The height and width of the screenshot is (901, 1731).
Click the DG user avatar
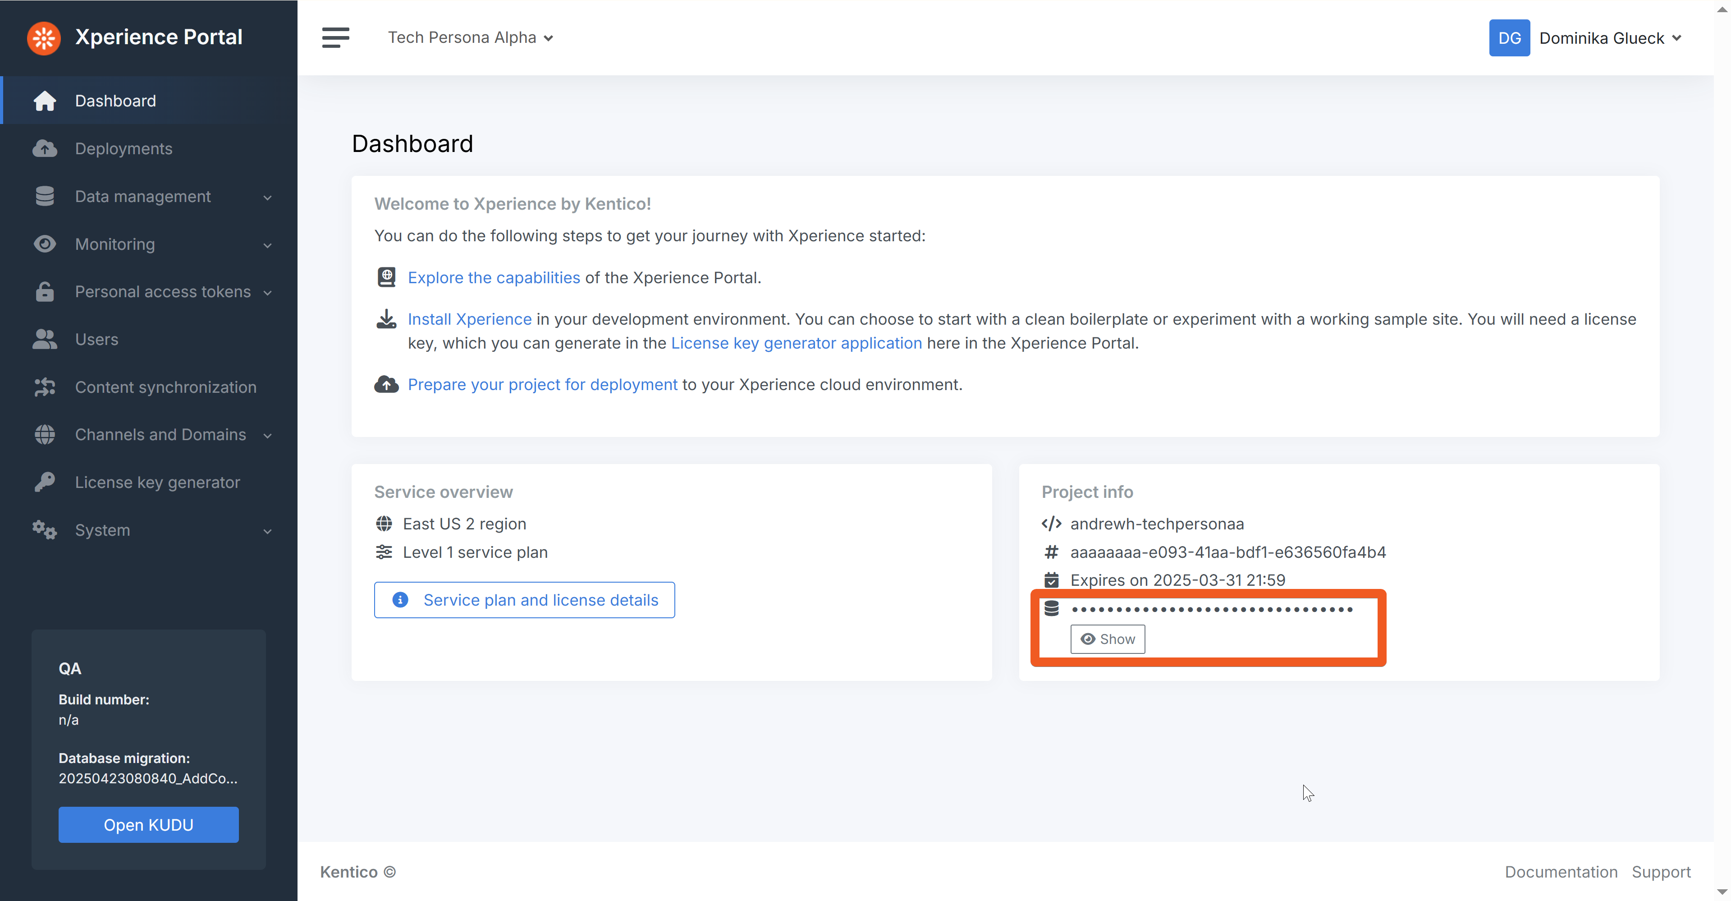coord(1509,38)
